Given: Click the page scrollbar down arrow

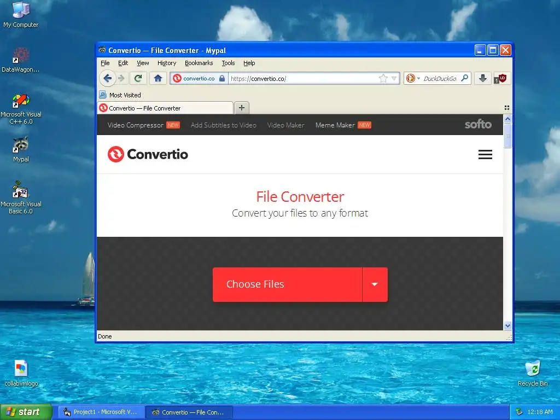Looking at the screenshot, I should 507,326.
